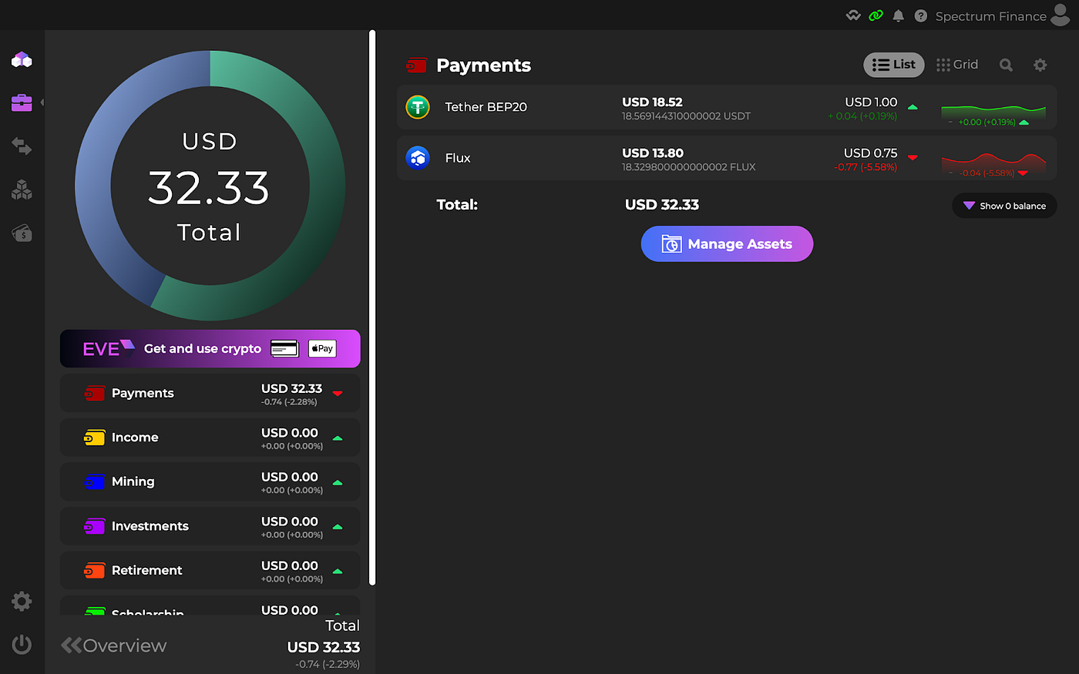Viewport: 1079px width, 674px height.
Task: Select the List view tab
Action: point(893,65)
